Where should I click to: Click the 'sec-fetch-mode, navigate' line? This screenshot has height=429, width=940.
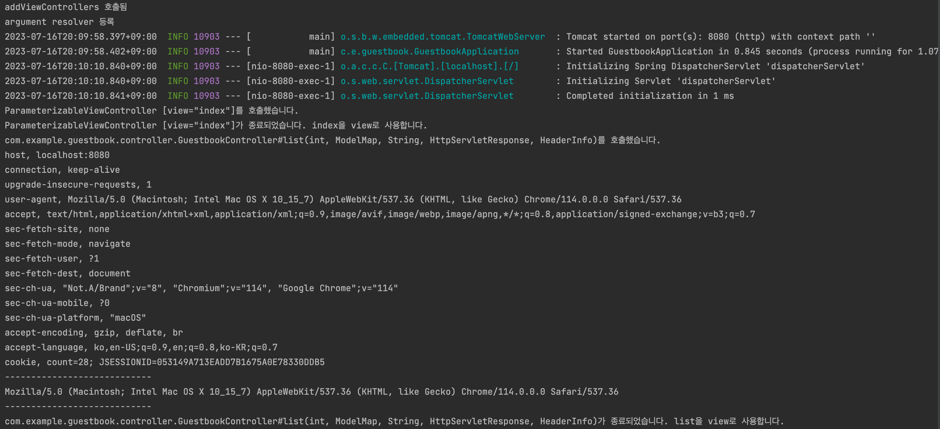68,244
